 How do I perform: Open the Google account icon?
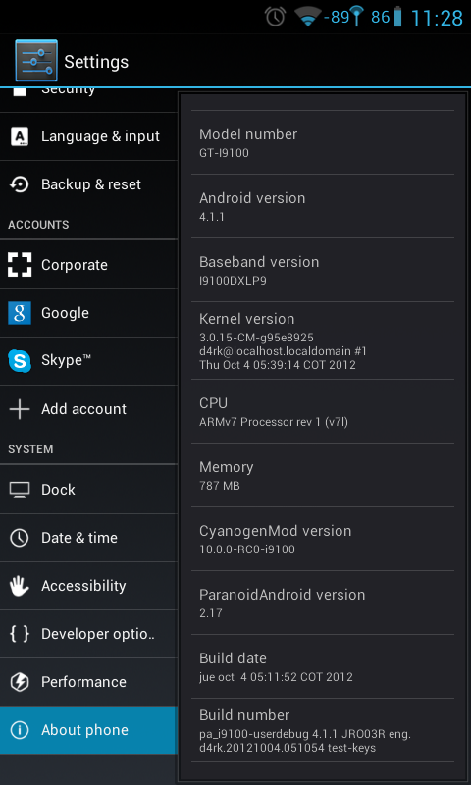(20, 313)
